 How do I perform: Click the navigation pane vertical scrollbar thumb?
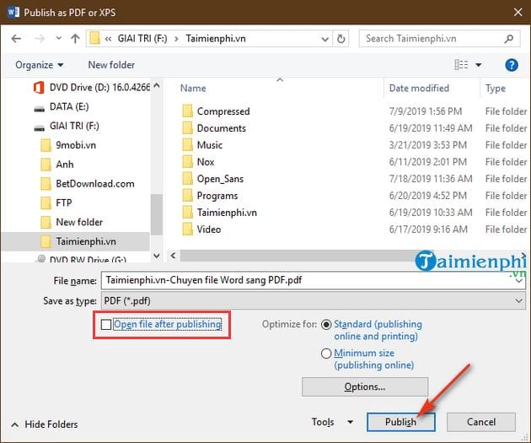tap(156, 214)
